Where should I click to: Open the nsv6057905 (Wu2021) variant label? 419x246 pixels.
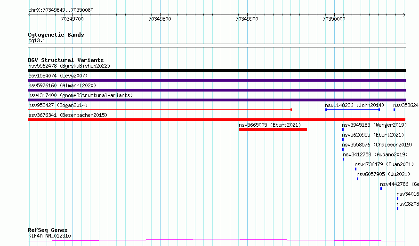point(384,174)
